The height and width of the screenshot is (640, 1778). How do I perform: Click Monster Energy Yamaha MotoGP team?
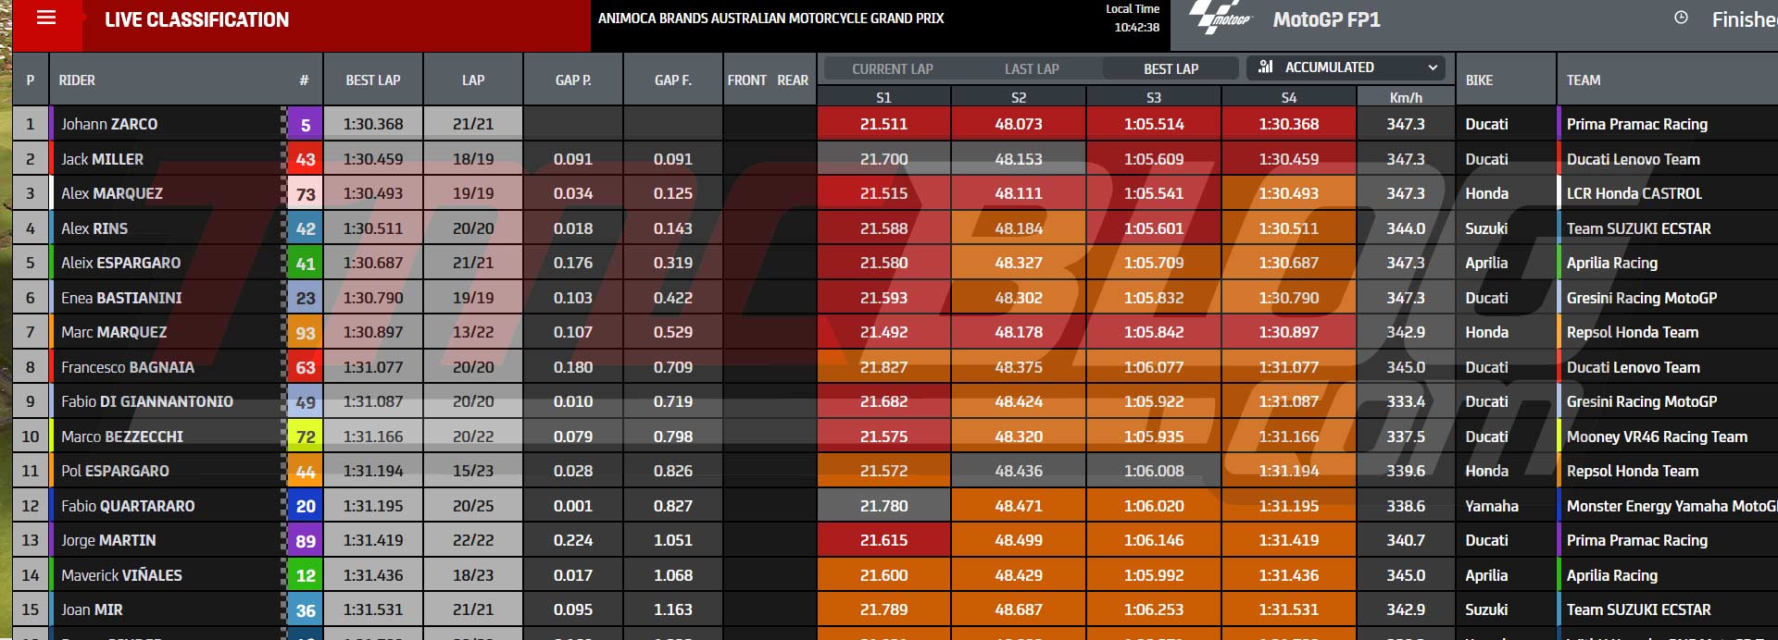1672,506
